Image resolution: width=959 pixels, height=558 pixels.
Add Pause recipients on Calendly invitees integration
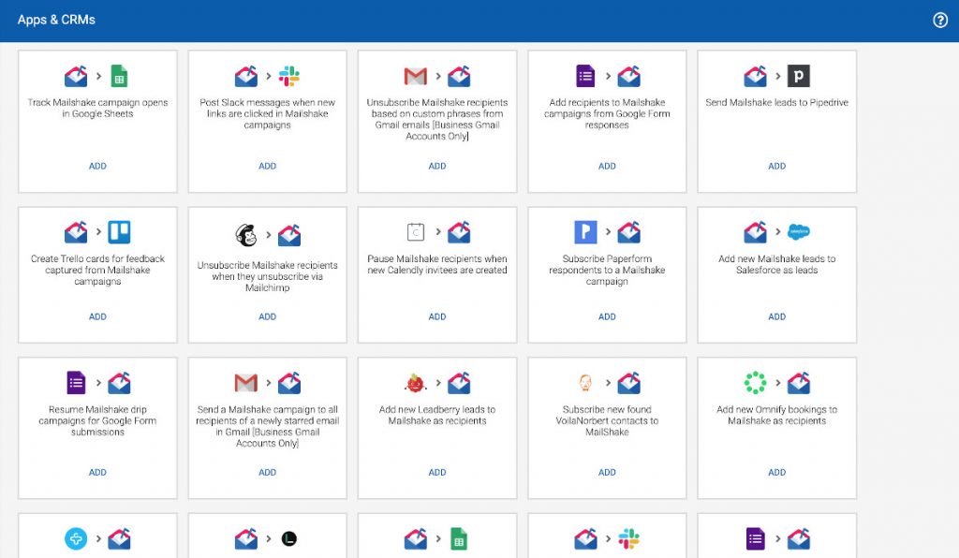pos(437,316)
